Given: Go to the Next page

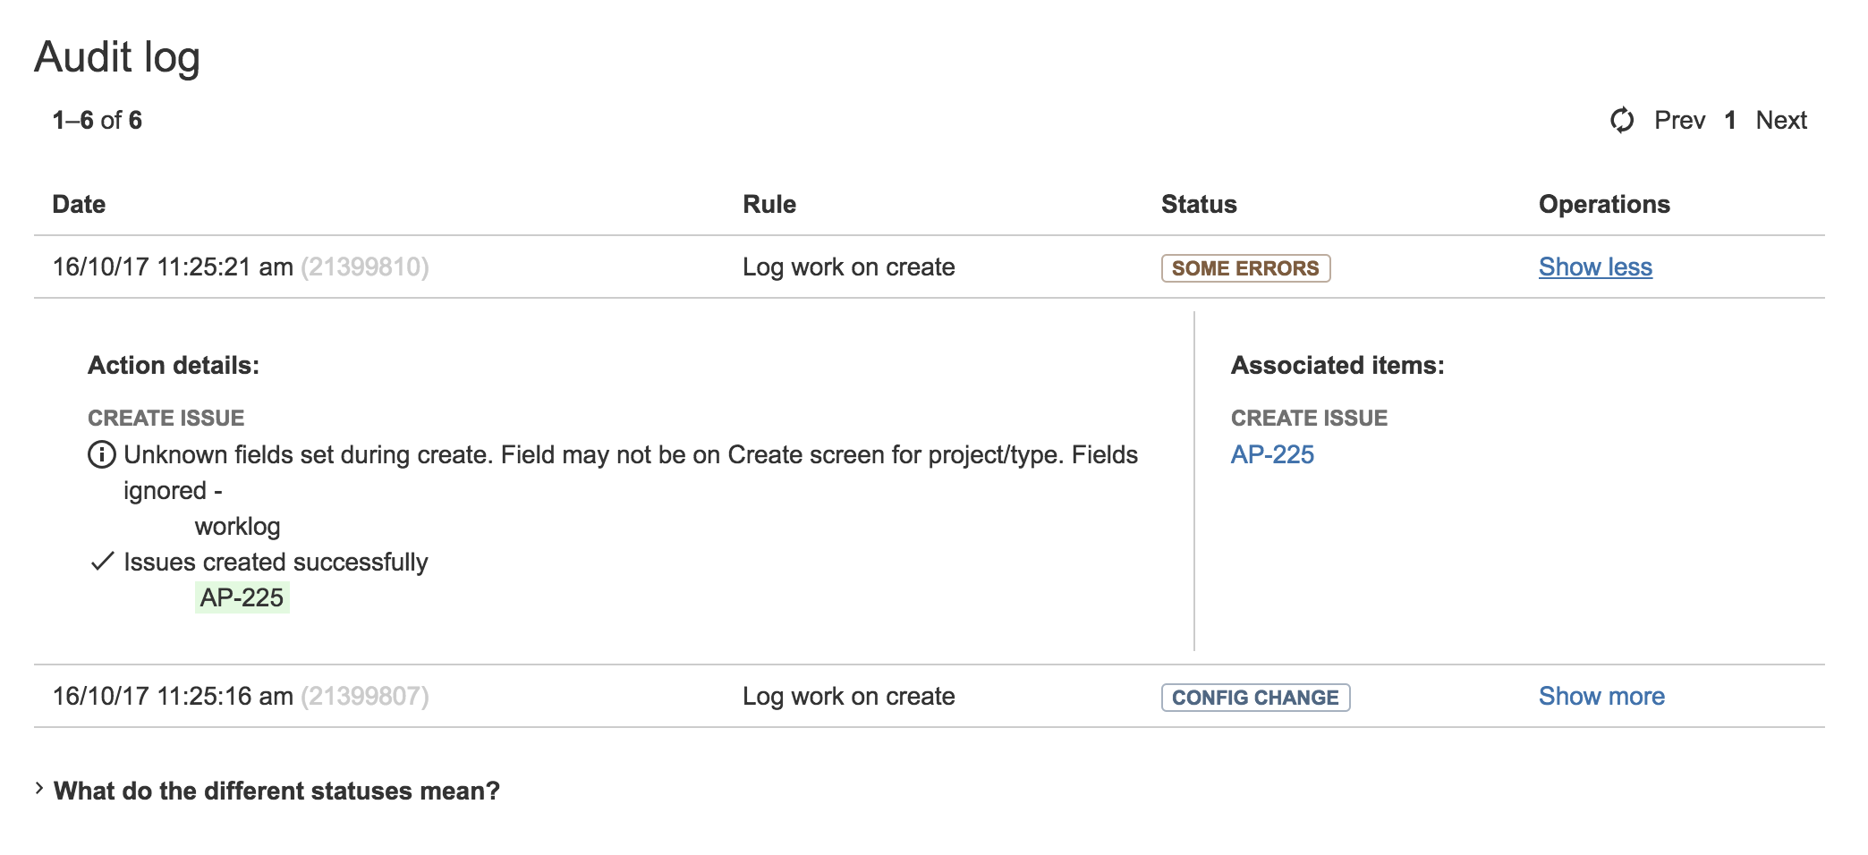Looking at the screenshot, I should coord(1781,120).
